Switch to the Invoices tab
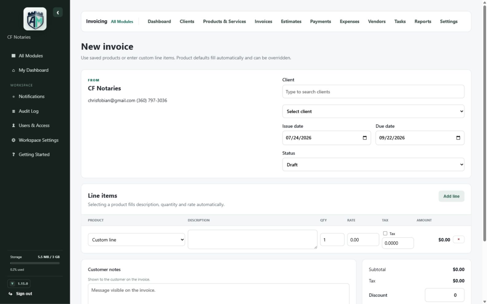 click(x=263, y=21)
